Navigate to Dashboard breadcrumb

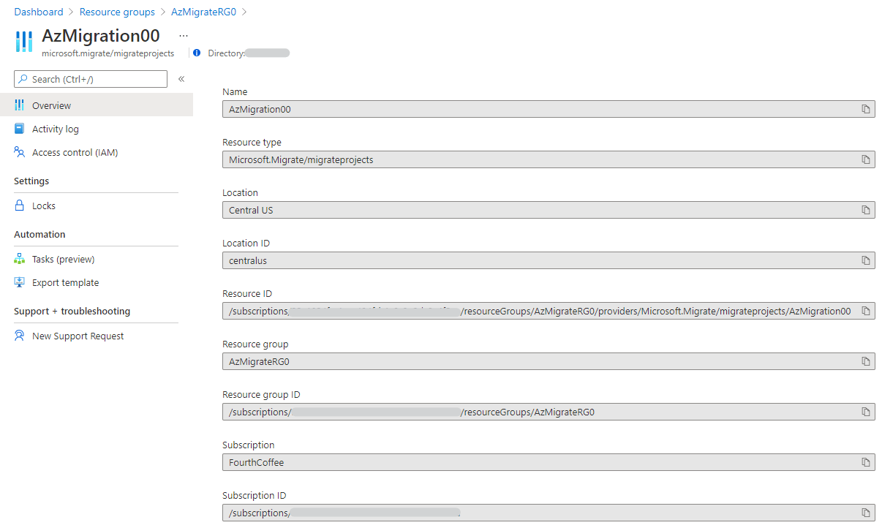point(39,12)
